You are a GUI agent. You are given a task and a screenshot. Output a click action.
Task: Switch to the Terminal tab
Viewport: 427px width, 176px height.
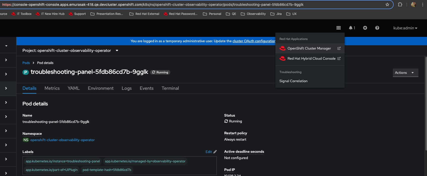170,88
